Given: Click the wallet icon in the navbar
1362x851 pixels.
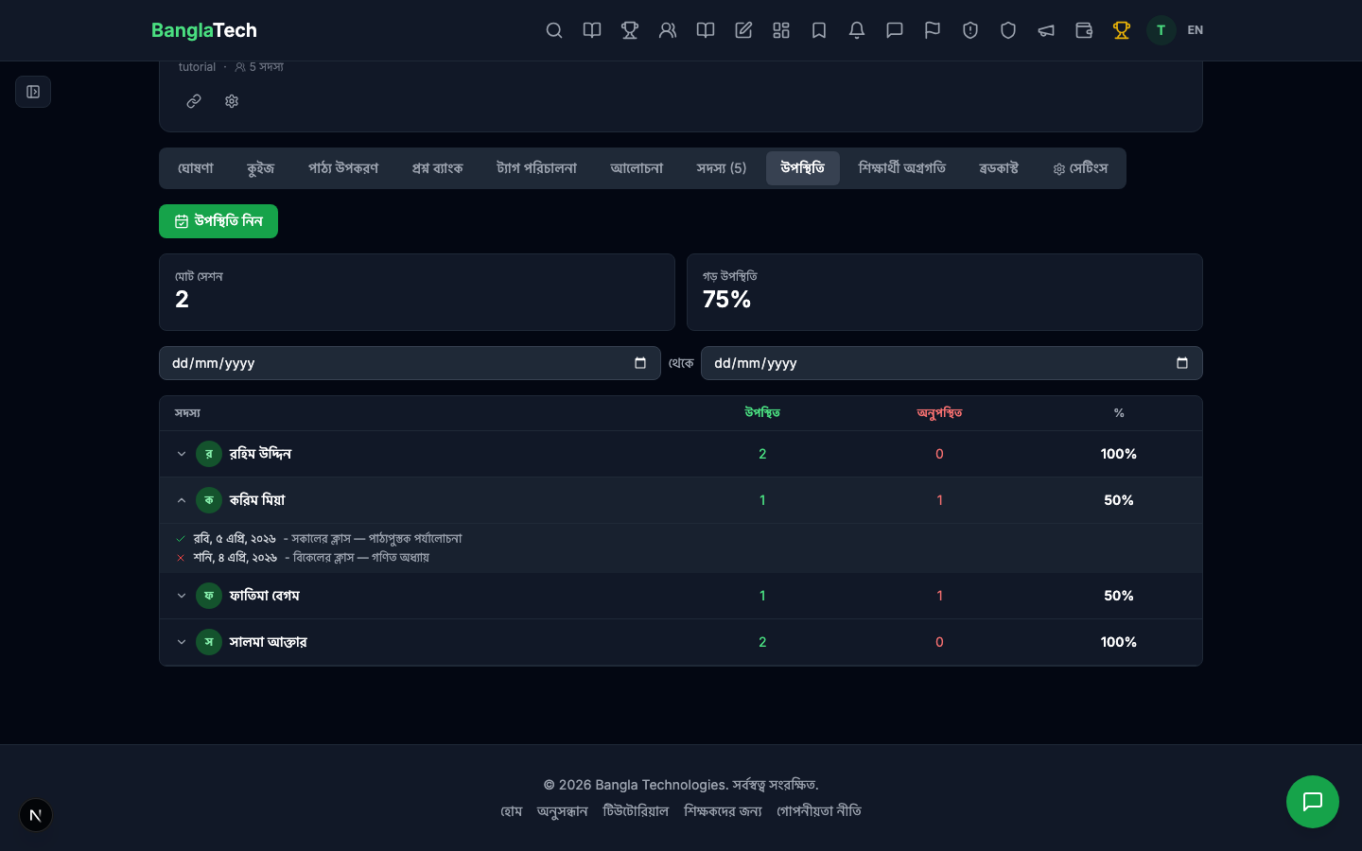Looking at the screenshot, I should coord(1084,30).
